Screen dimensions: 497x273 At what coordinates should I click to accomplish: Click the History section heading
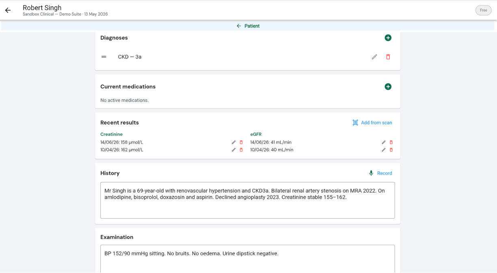pos(110,173)
